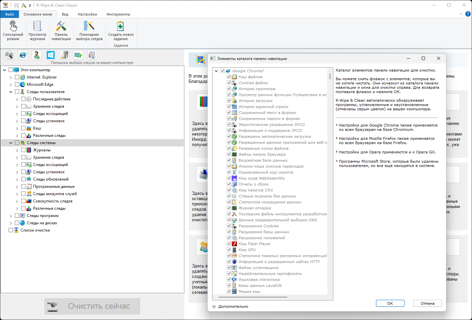Viewport: 472px width, 320px height.
Task: Launch Помощник выбора следов wizard
Action: pyautogui.click(x=89, y=30)
